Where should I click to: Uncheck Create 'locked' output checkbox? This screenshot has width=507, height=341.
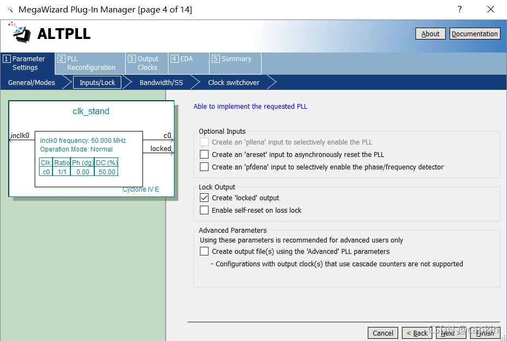pos(204,198)
